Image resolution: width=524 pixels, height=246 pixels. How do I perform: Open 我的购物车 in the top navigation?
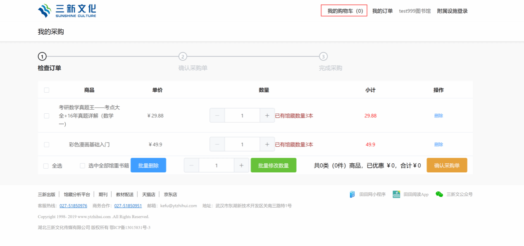tap(344, 11)
